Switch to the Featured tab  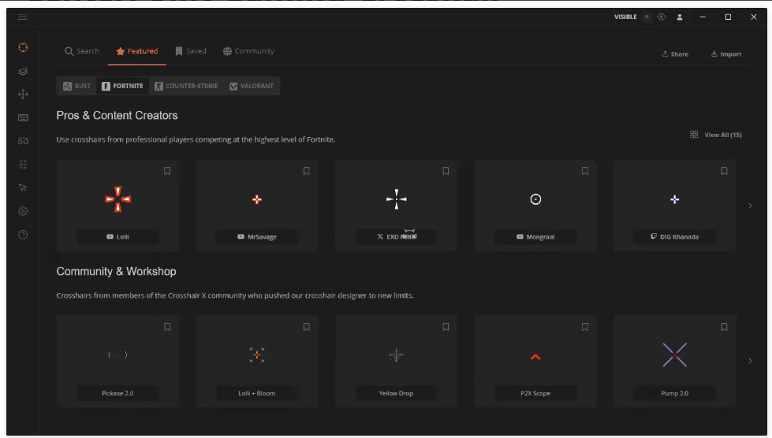click(137, 51)
